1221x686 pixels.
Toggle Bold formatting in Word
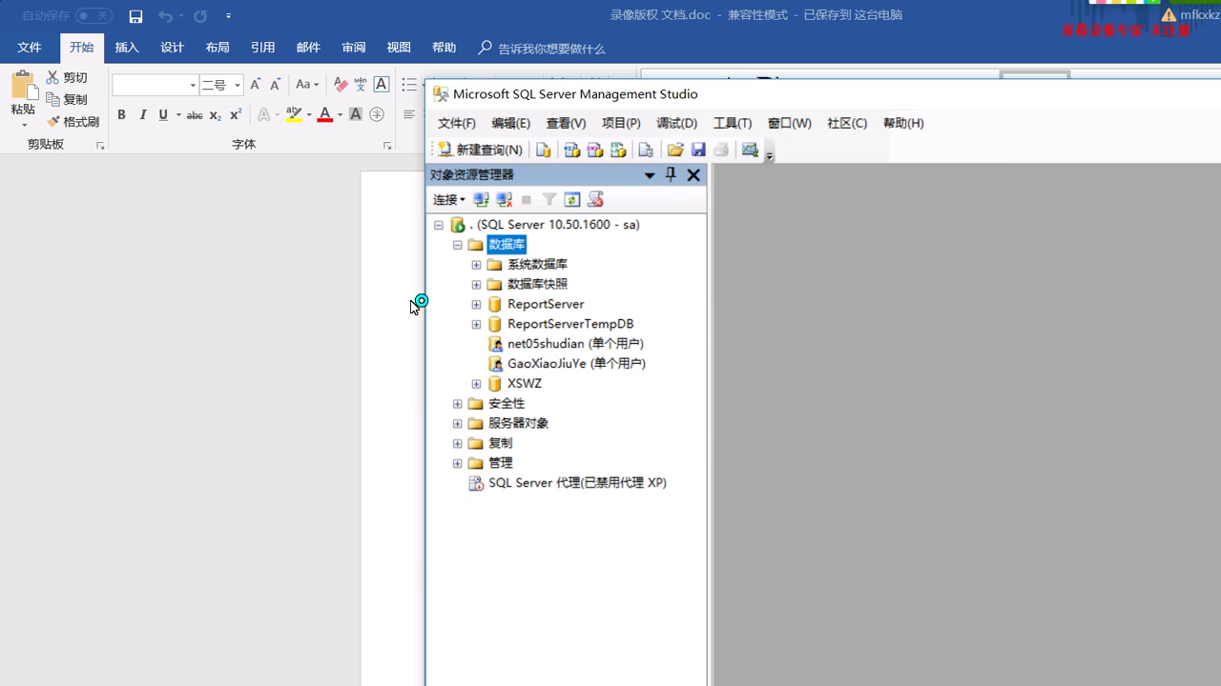point(121,115)
